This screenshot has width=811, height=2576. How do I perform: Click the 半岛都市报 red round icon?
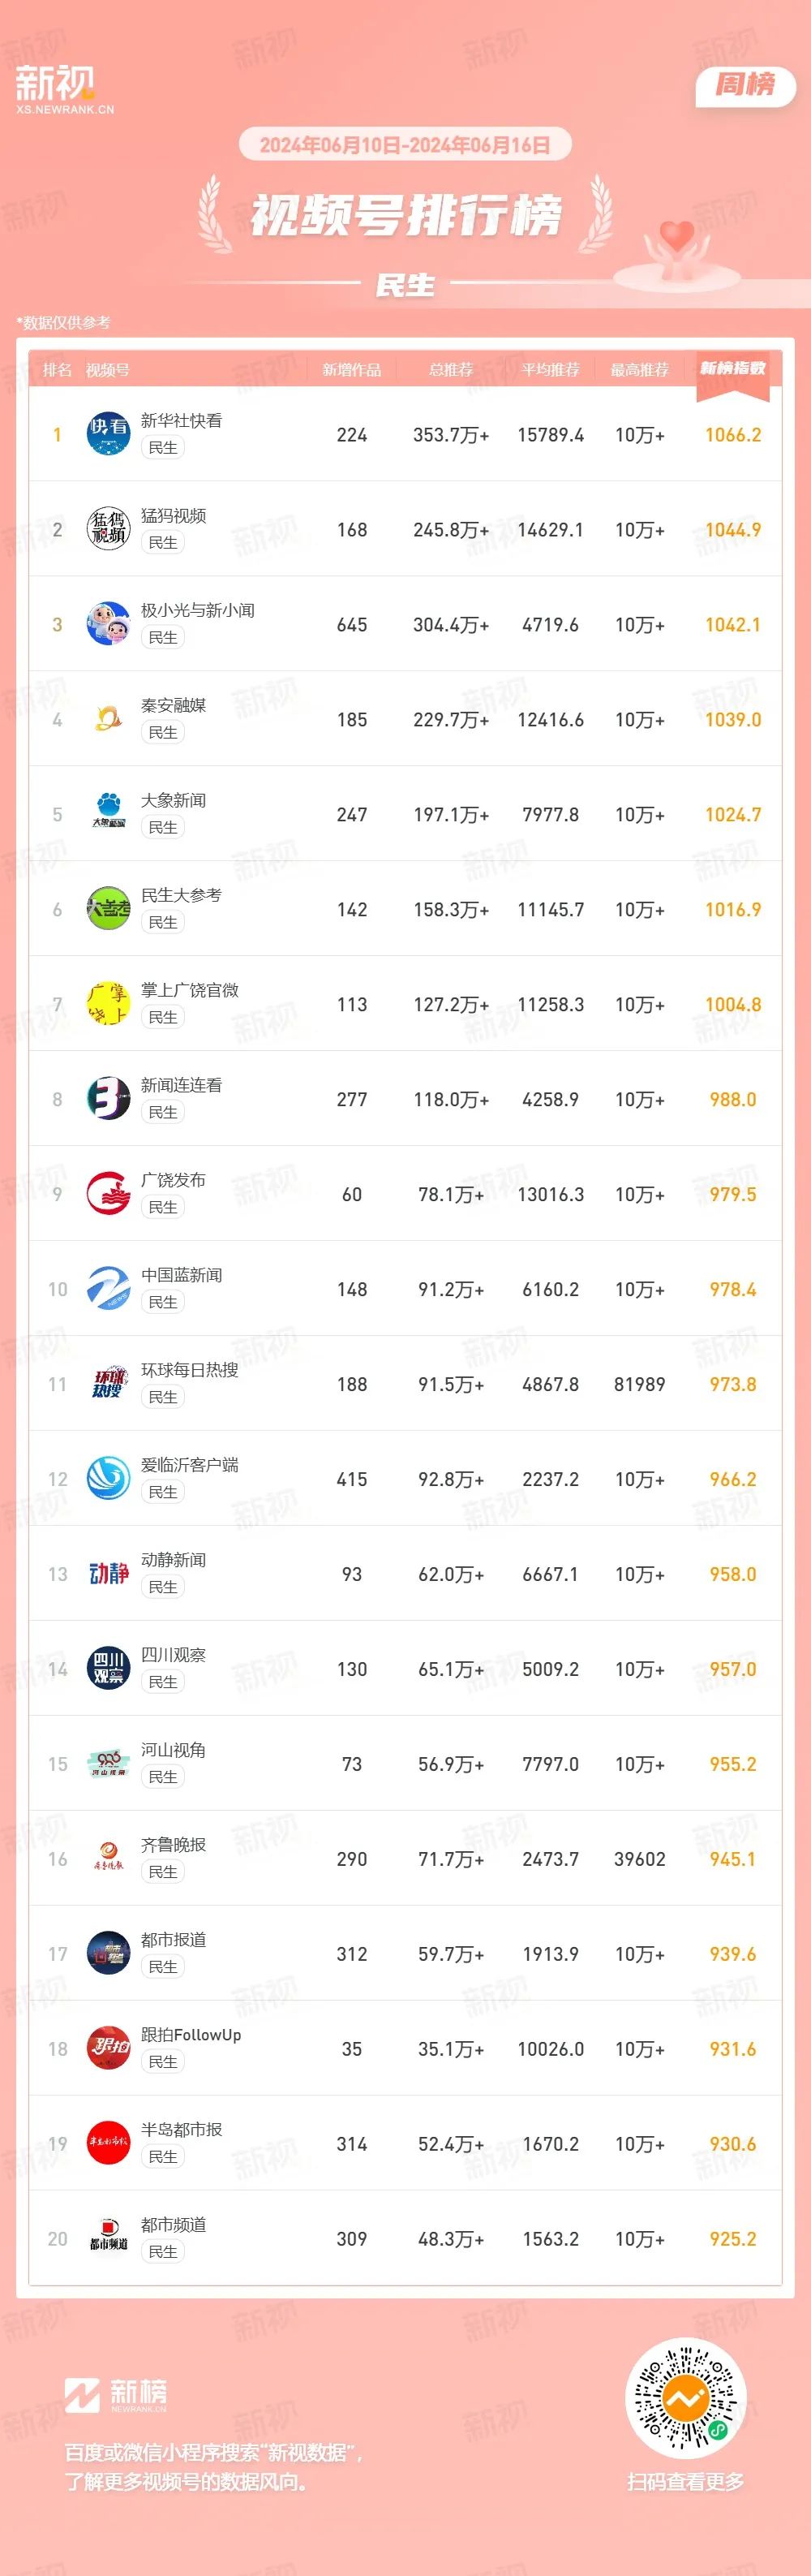(x=108, y=2144)
